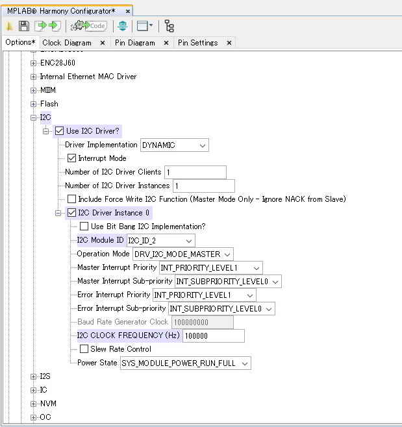Viewport: 402px width, 427px height.
Task: Click the Number of I2C Driver Clients field
Action: tap(195, 173)
